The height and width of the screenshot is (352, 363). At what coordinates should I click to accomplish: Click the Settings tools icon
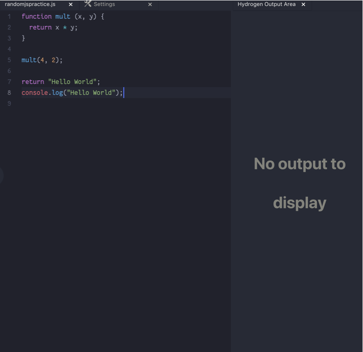point(88,4)
